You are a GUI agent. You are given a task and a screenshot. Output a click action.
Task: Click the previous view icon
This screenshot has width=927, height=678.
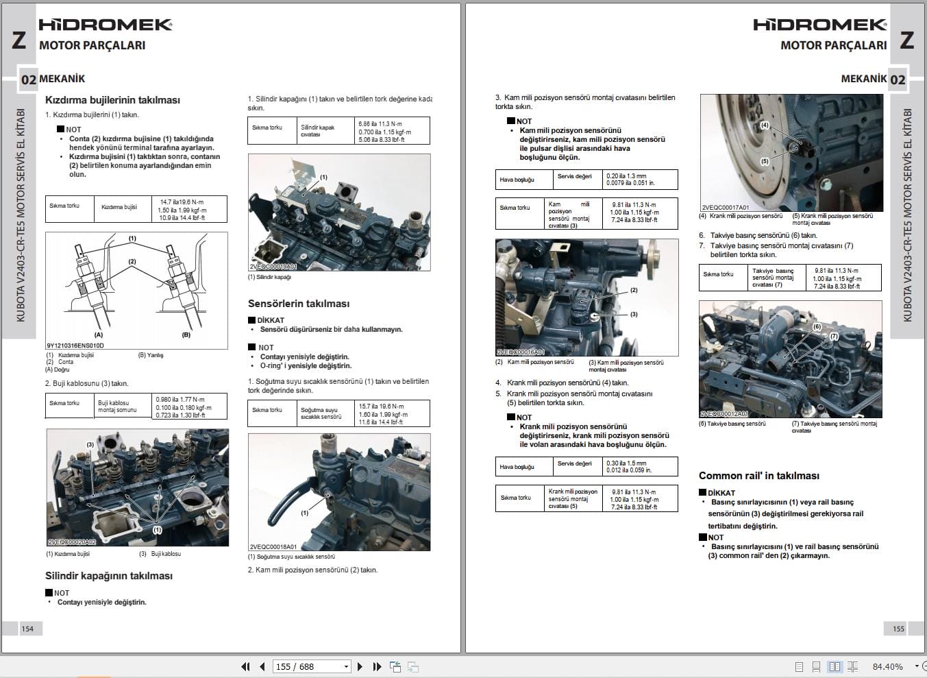[x=395, y=666]
